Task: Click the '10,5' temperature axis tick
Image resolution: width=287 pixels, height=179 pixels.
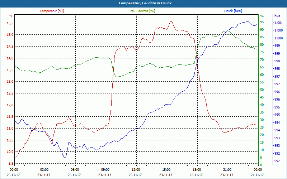Action: [x=10, y=140]
